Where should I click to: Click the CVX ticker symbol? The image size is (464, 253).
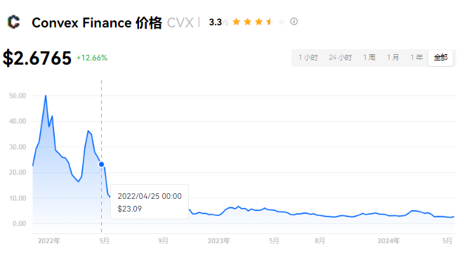[180, 22]
